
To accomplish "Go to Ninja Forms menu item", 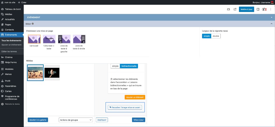I will pyautogui.click(x=11, y=62).
